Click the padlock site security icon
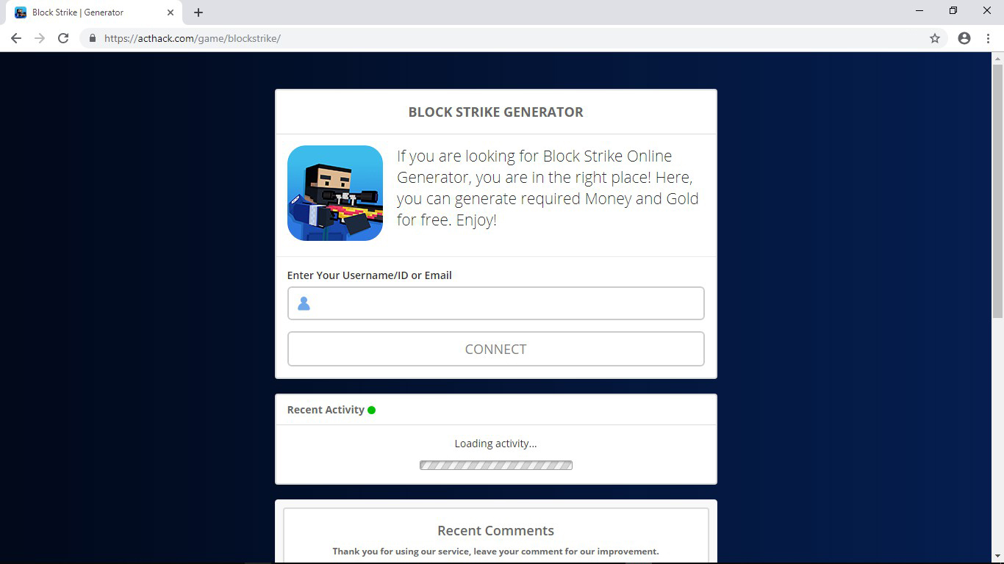1004x564 pixels. 92,38
